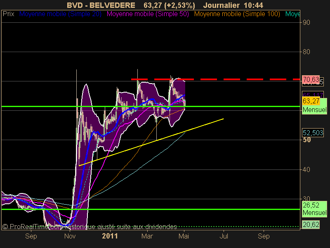This screenshot has height=248, width=330.
Task: Click the cyan 52,503 moving average label
Action: [313, 133]
